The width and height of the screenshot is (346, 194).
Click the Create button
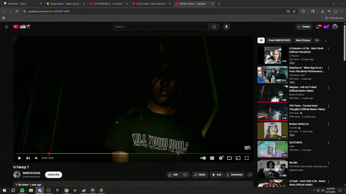click(x=304, y=27)
